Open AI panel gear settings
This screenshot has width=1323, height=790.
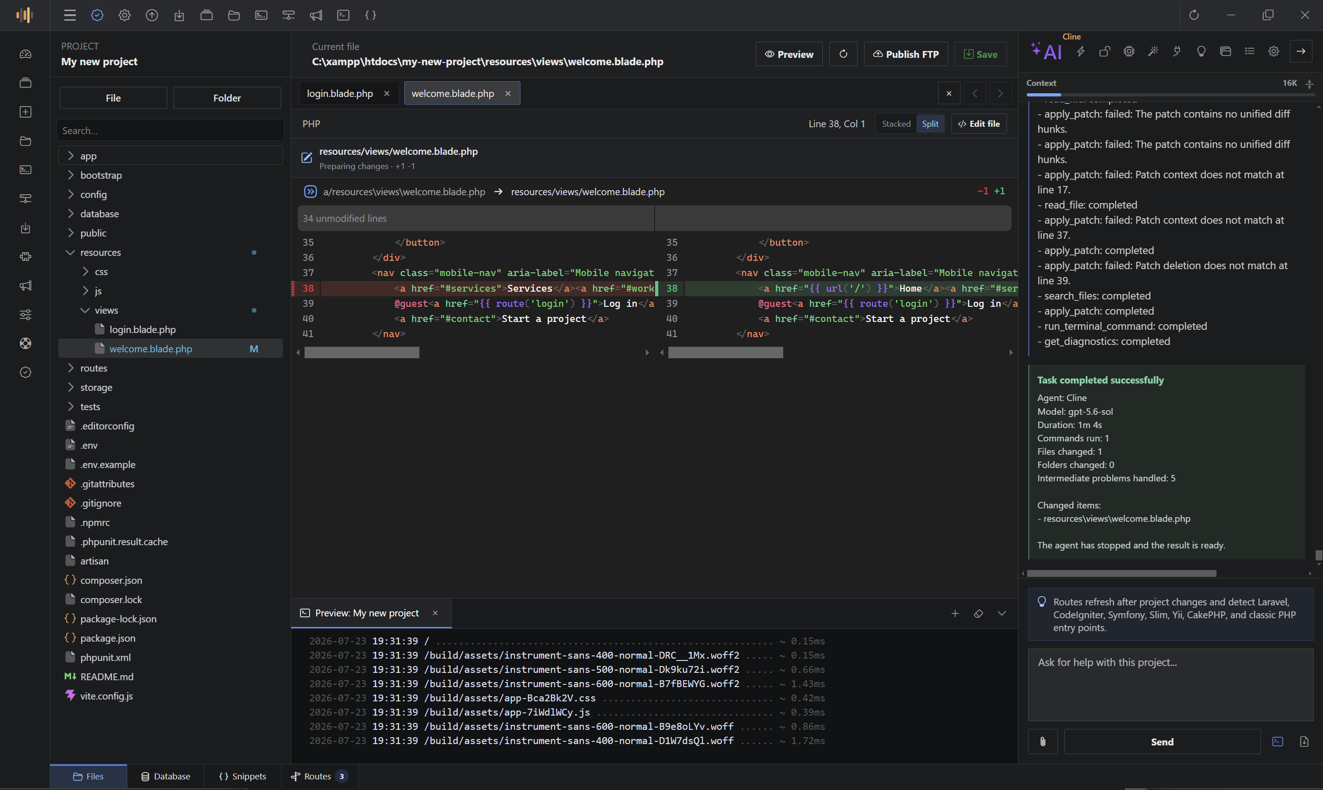(1273, 51)
